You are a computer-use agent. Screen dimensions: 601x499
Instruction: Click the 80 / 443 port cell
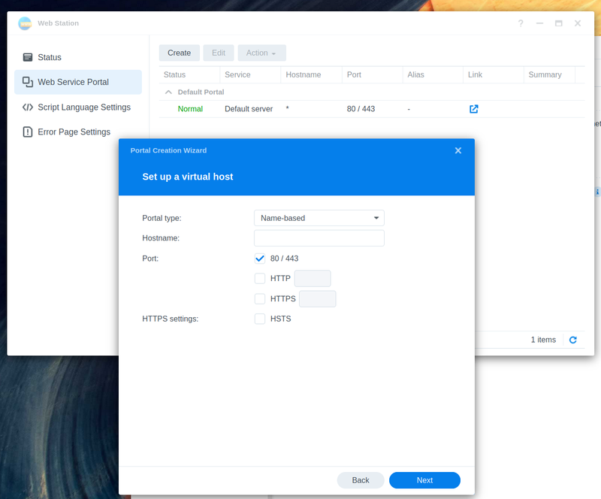coord(361,109)
